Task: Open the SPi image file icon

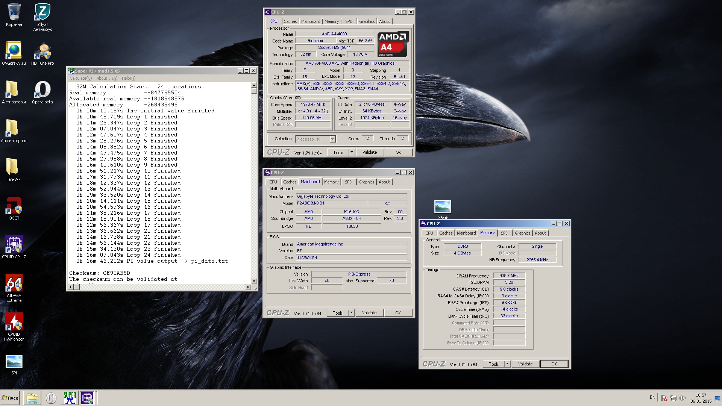Action: pyautogui.click(x=14, y=365)
